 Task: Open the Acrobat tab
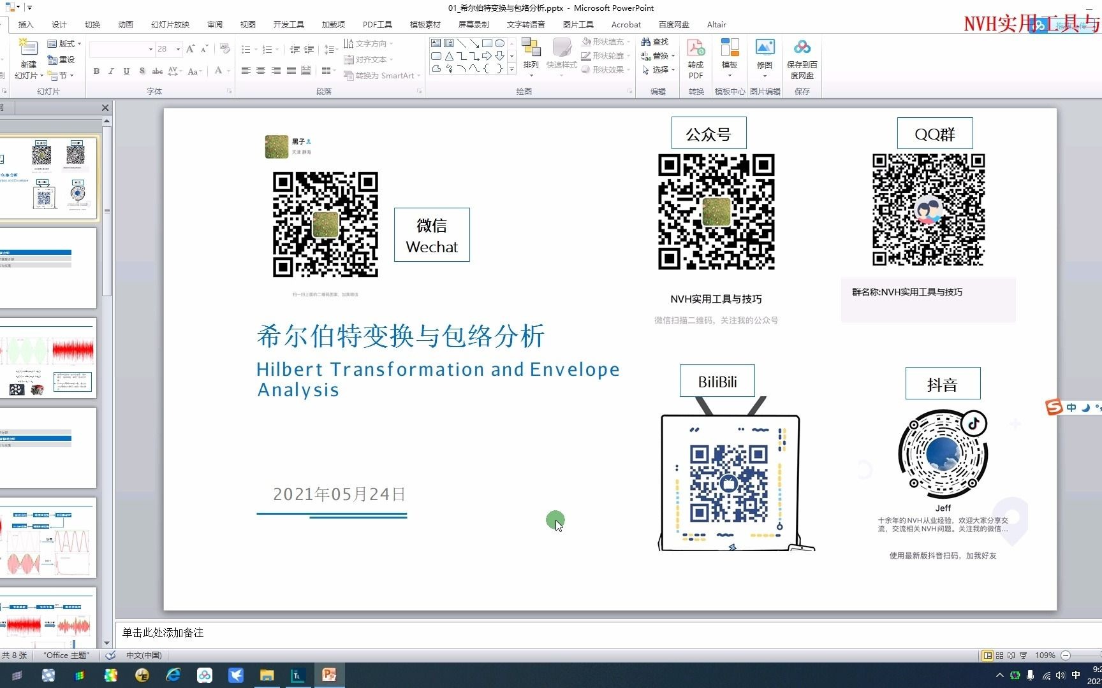[x=626, y=24]
